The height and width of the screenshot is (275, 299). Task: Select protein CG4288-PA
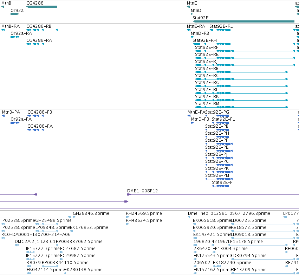[40, 126]
